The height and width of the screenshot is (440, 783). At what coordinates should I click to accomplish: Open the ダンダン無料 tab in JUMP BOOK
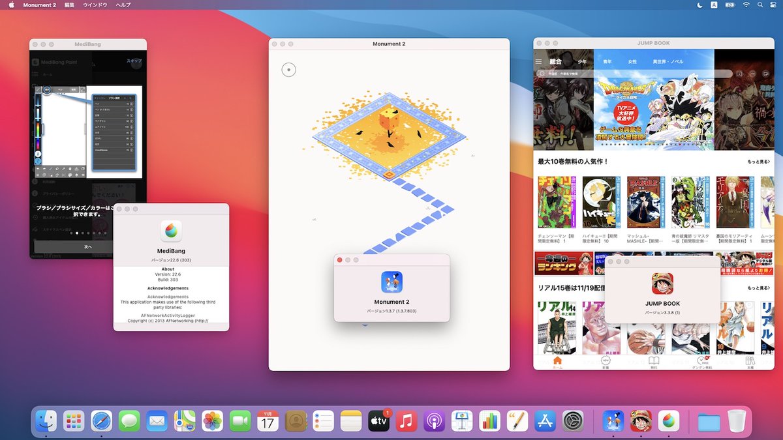click(702, 363)
